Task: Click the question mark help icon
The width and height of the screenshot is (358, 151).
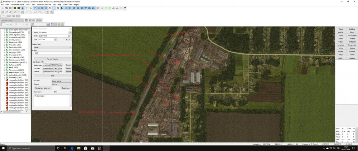Action: 125,8
